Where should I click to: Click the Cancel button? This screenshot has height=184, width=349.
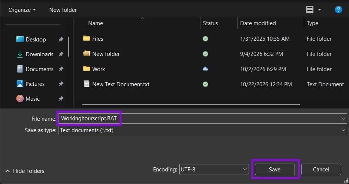tap(321, 169)
